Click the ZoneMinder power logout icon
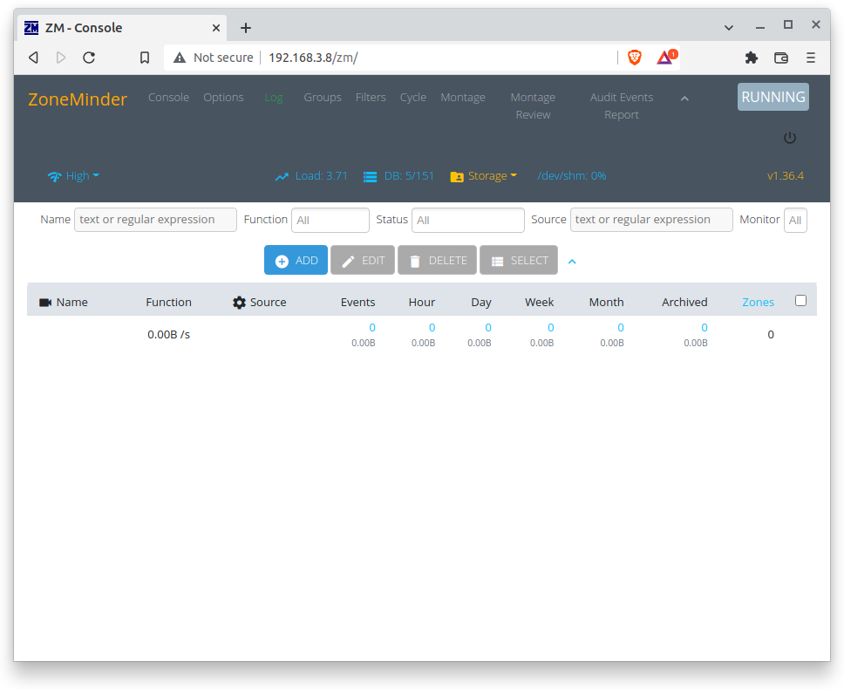This screenshot has height=689, width=844. pos(790,138)
